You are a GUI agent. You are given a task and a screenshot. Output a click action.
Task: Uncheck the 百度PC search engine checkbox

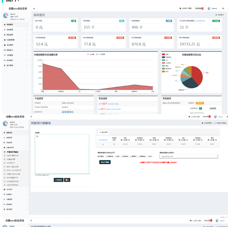[99, 156]
